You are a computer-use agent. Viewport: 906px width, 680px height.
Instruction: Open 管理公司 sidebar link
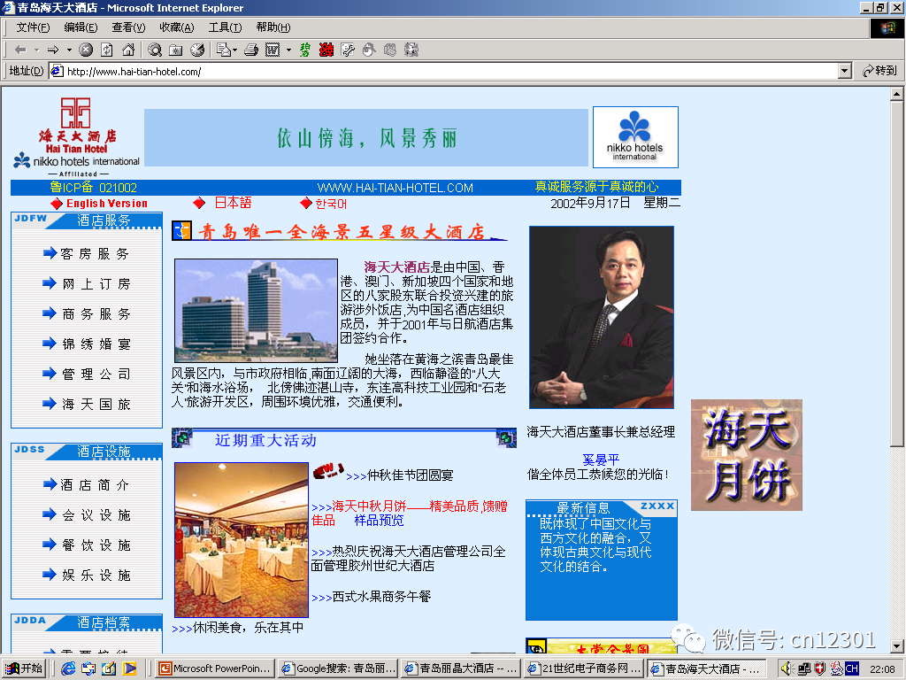click(x=96, y=375)
